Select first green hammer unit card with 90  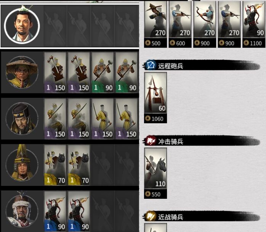click(103, 72)
